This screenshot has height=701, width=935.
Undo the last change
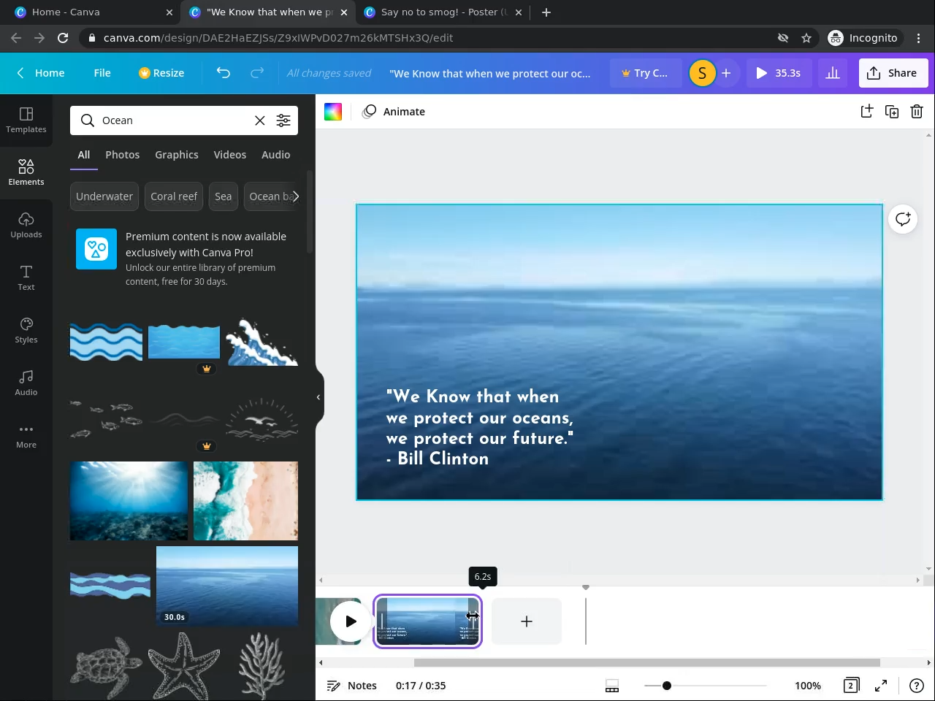pyautogui.click(x=224, y=73)
